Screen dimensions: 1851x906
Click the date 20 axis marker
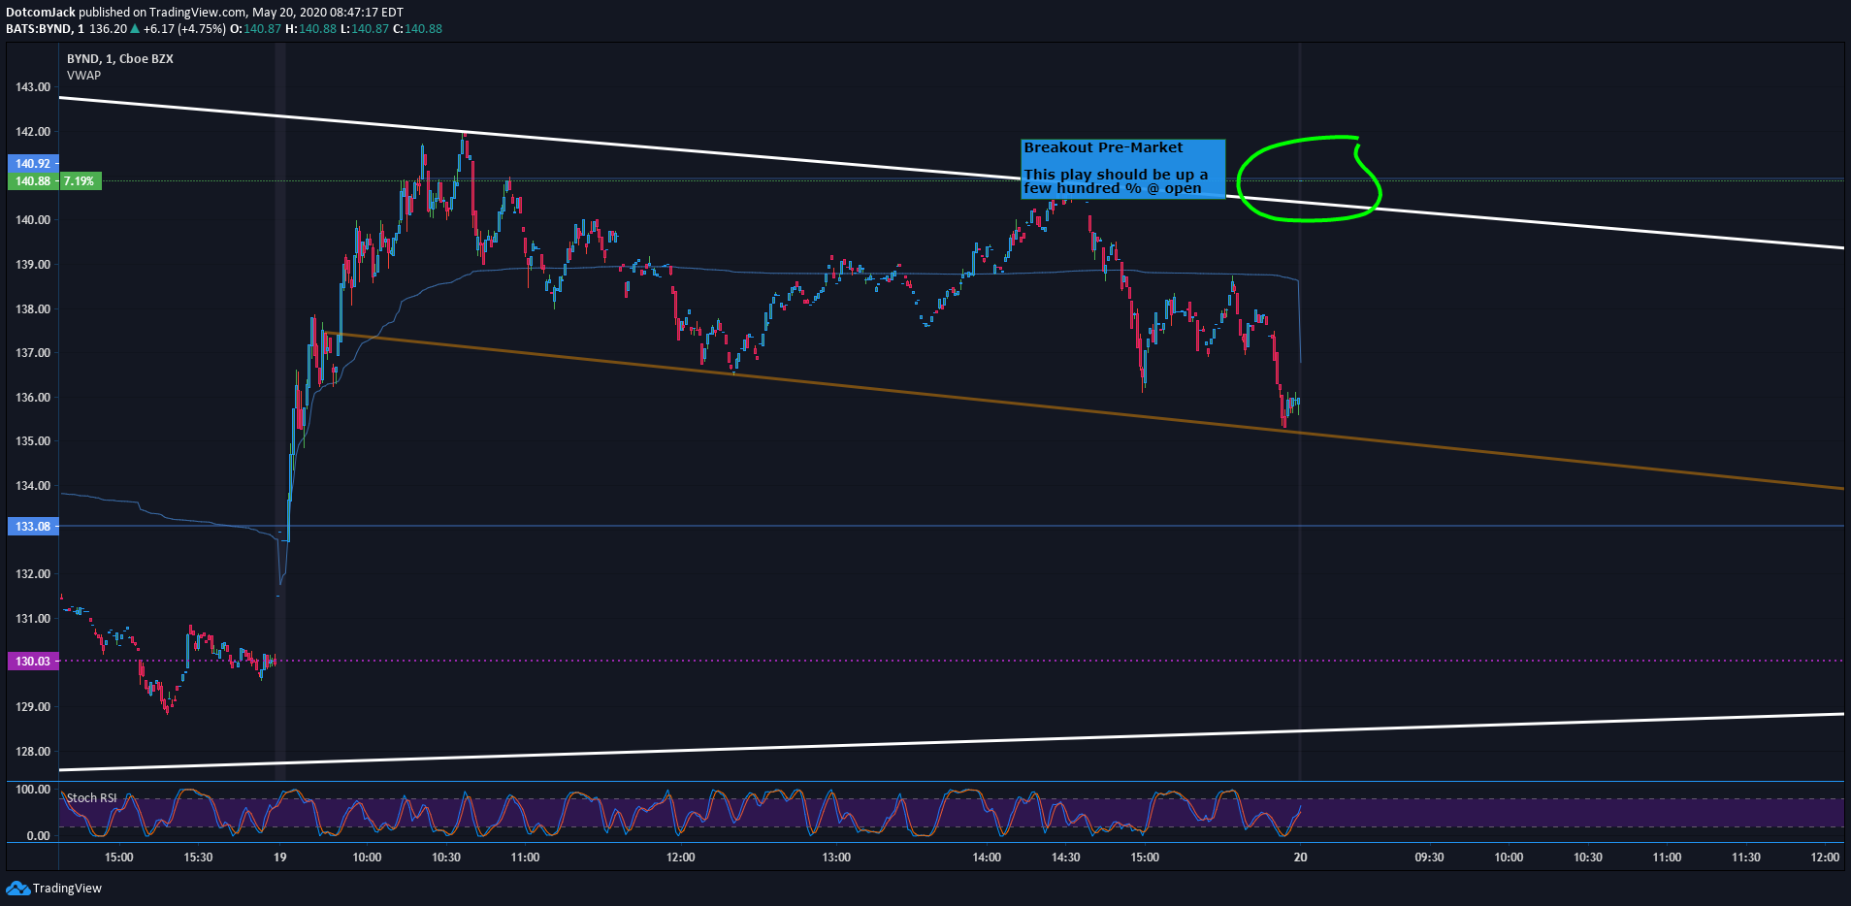1300,857
